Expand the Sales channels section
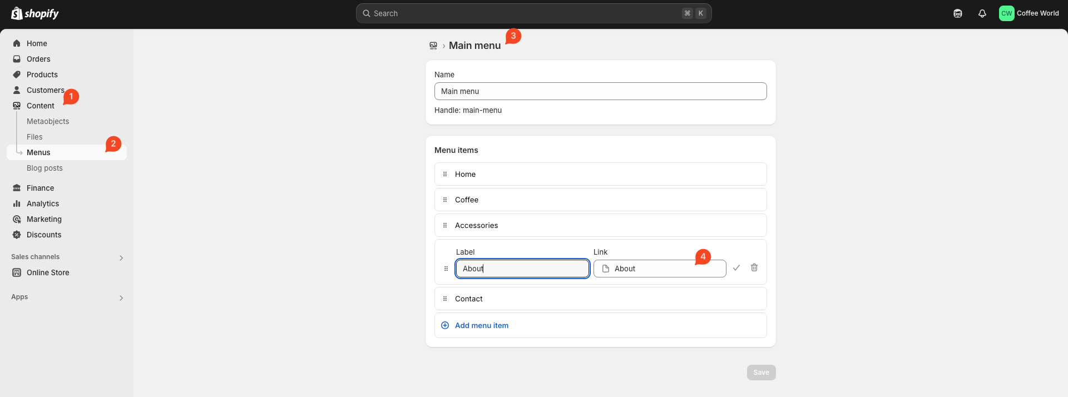1068x397 pixels. (121, 257)
